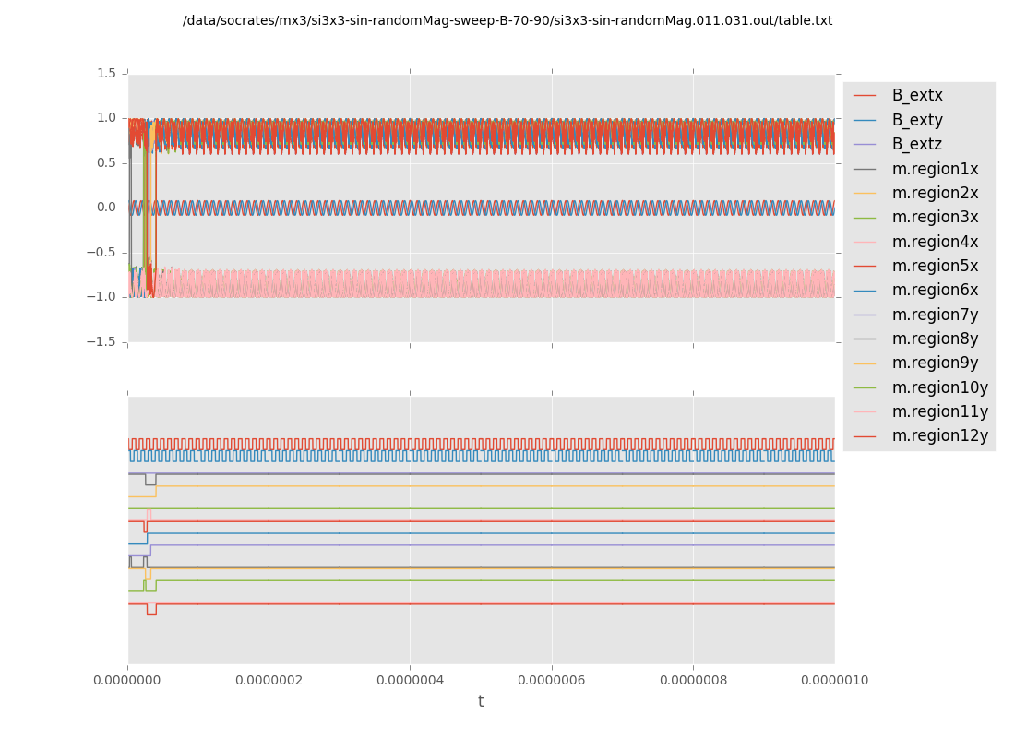Select the m.region4x legend label
Screen dimensions: 1015x738
(935, 242)
